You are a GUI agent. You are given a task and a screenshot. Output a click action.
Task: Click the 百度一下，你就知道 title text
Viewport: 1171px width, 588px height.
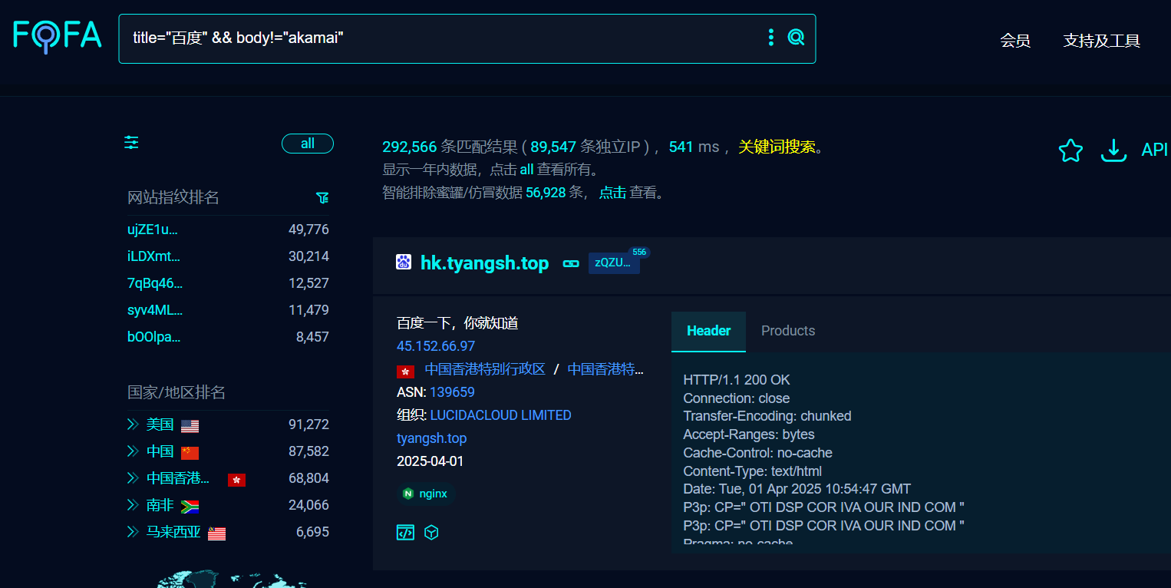tap(457, 323)
